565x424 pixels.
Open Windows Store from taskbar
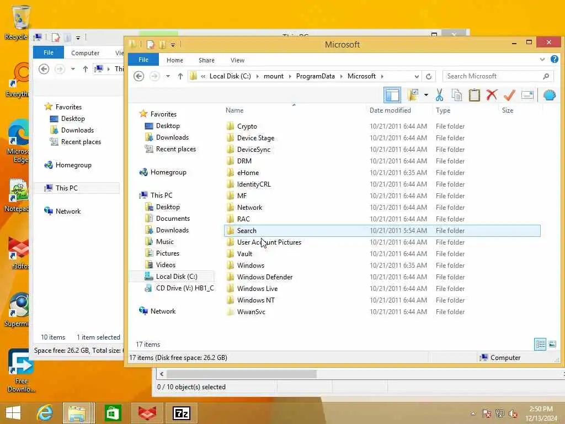click(113, 413)
